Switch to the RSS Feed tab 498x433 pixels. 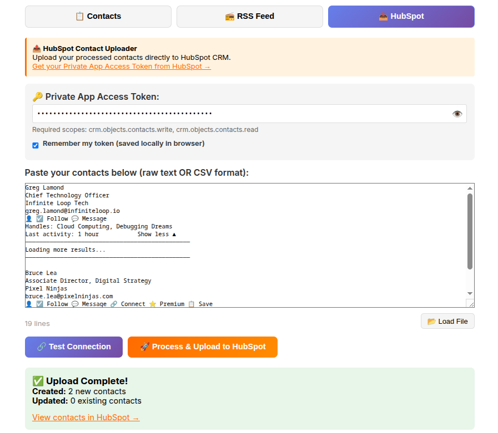click(249, 16)
